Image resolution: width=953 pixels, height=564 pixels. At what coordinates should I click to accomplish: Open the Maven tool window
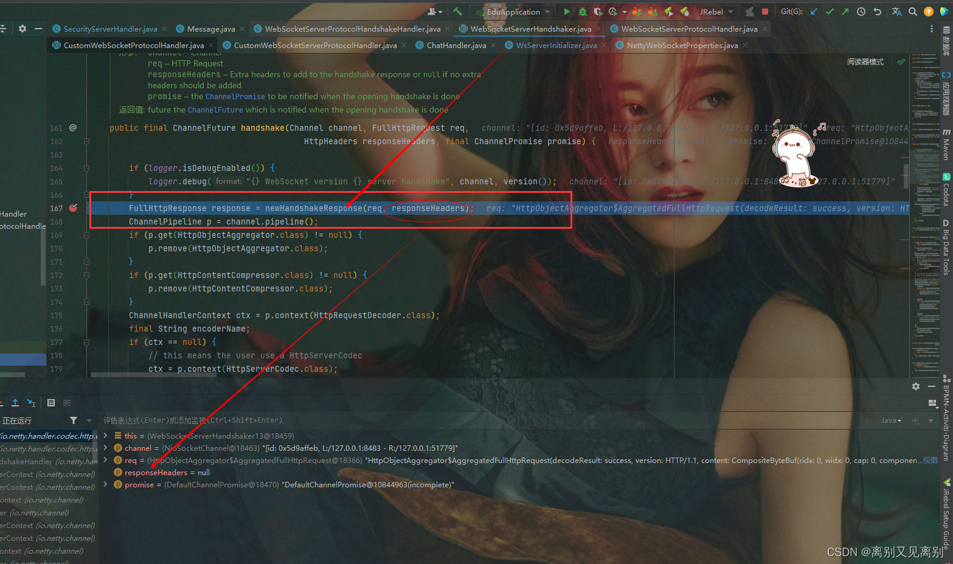pyautogui.click(x=946, y=144)
